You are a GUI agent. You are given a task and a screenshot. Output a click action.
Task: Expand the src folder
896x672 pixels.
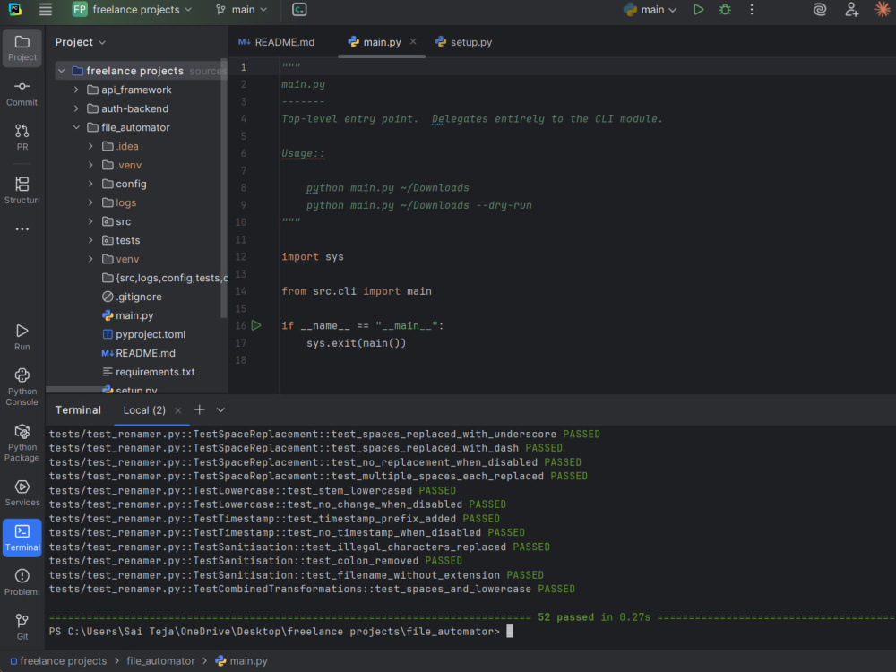90,221
